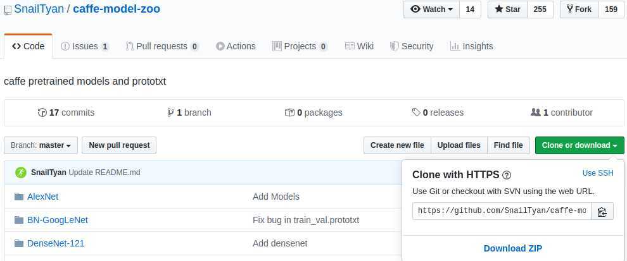This screenshot has height=261, width=627.
Task: Click the DenseNet-121 folder icon
Action: click(x=19, y=243)
